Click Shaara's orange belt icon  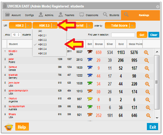click(x=90, y=115)
